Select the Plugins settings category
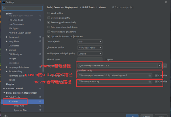This screenshot has height=117, width=171. pos(10,84)
